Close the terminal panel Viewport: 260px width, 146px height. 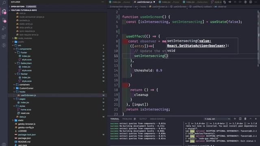[256, 119]
